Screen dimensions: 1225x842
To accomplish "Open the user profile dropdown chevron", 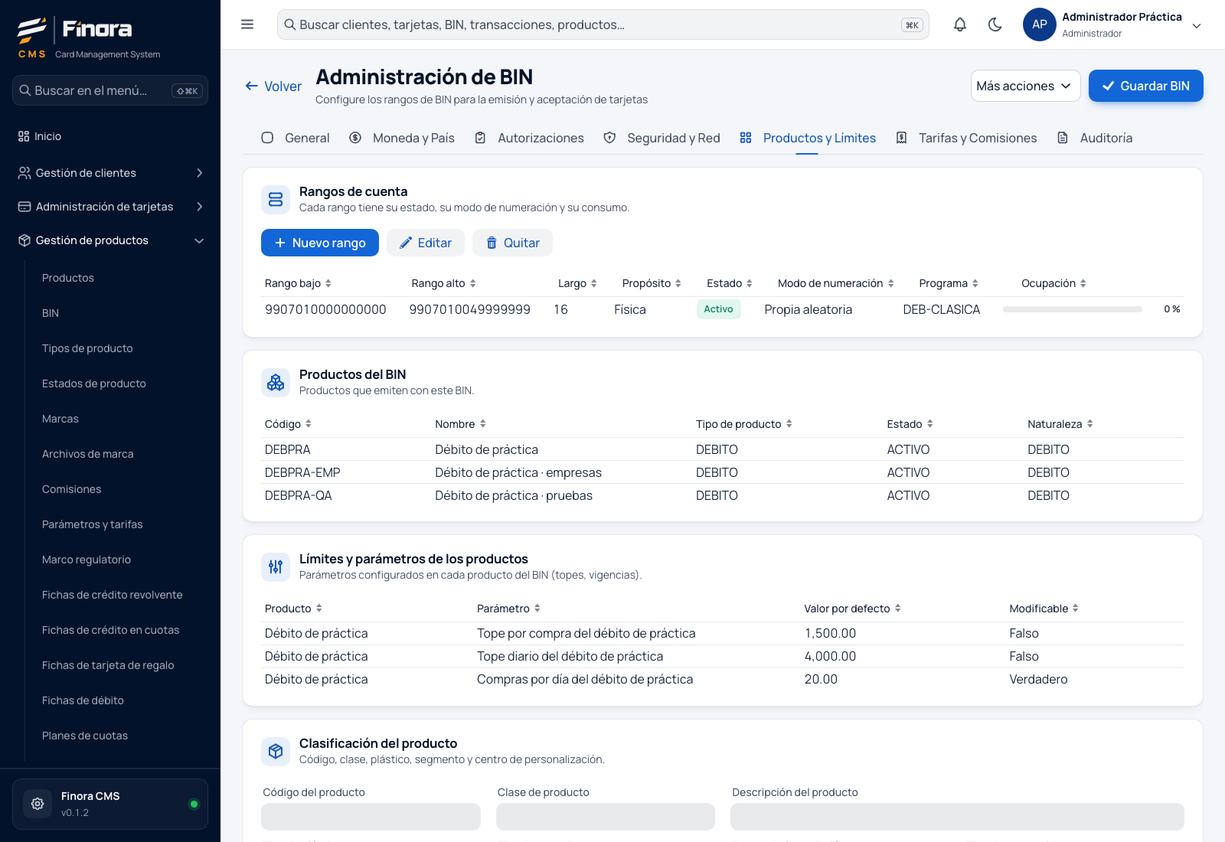I will tap(1197, 25).
